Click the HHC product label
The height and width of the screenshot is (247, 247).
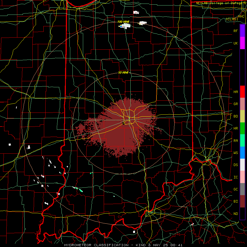241,16
